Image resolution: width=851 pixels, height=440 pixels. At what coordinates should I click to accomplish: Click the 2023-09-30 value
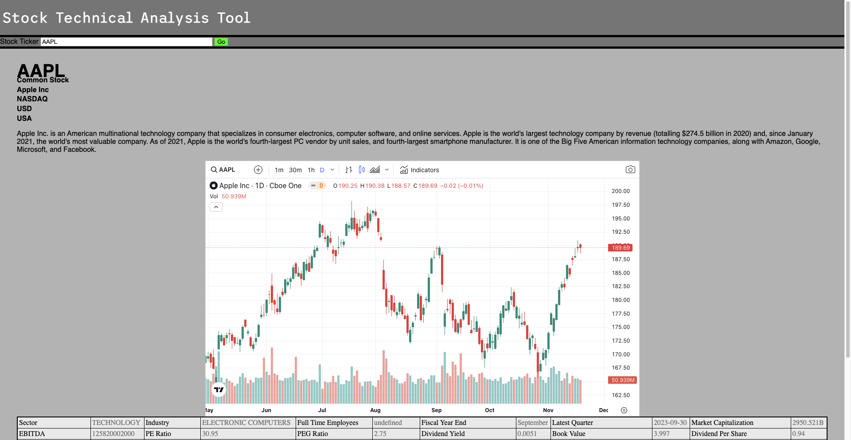pyautogui.click(x=671, y=423)
